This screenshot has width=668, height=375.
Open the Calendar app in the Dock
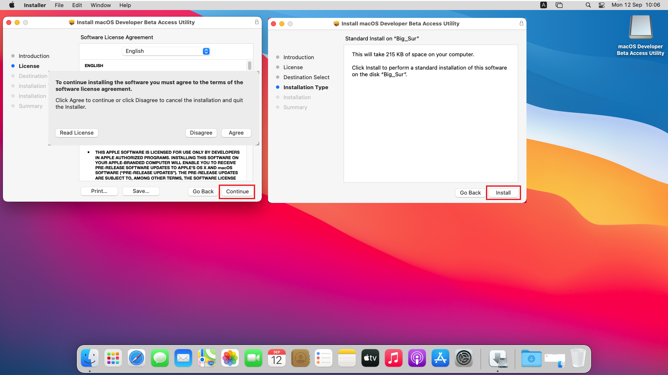coord(277,358)
